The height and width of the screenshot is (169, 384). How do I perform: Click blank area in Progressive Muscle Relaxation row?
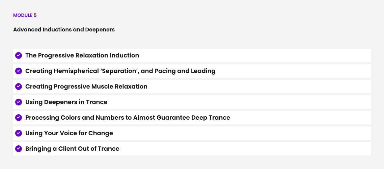[253, 87]
